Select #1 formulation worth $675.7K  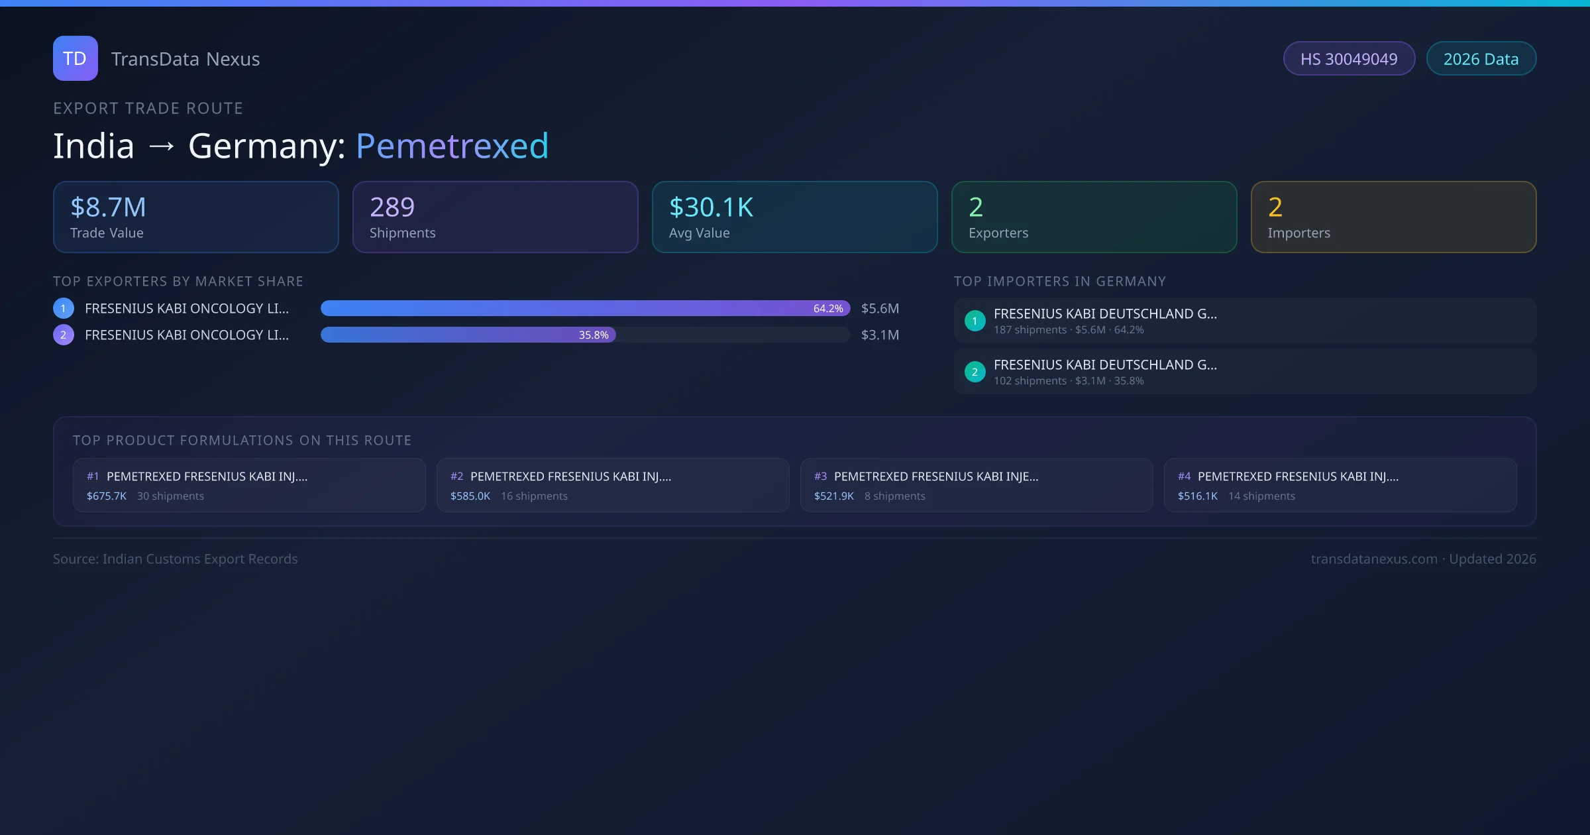pos(248,485)
